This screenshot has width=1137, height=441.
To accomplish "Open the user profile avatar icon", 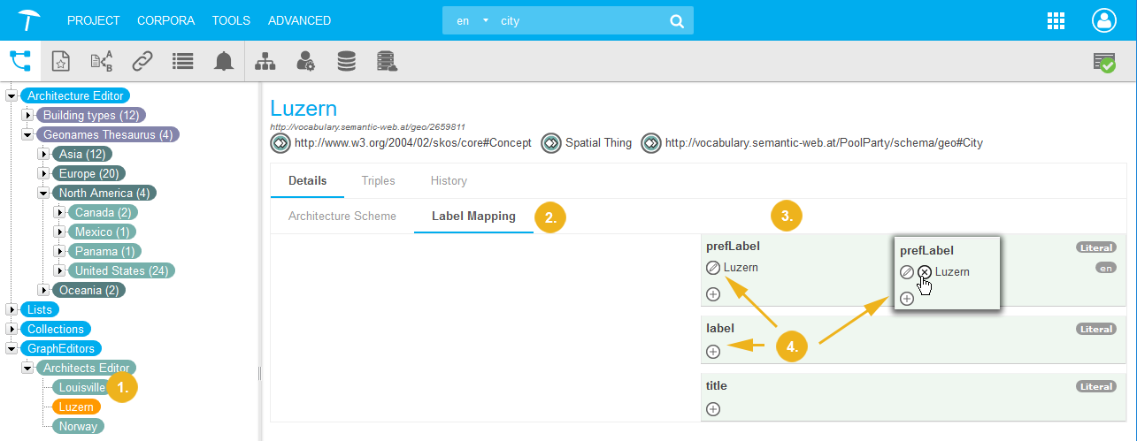I will click(x=1104, y=20).
